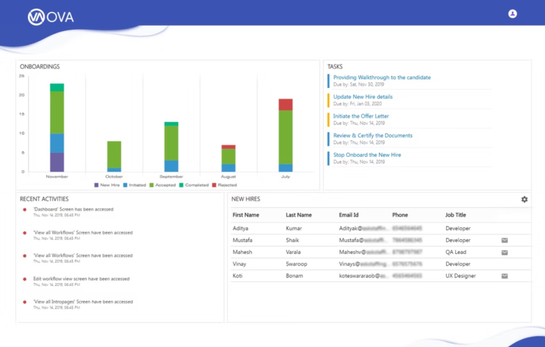Click mail icon for Mahesh Varala
Screen dimensions: 545x347
click(504, 253)
